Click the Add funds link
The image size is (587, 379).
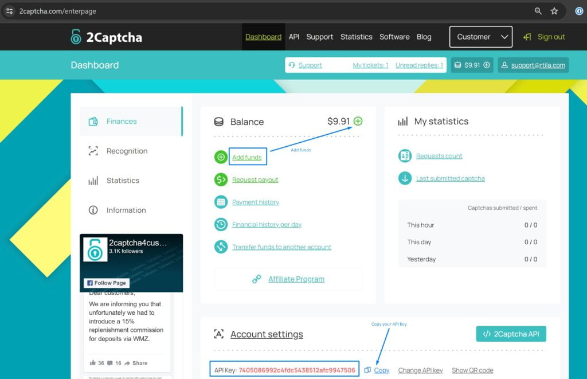point(246,157)
